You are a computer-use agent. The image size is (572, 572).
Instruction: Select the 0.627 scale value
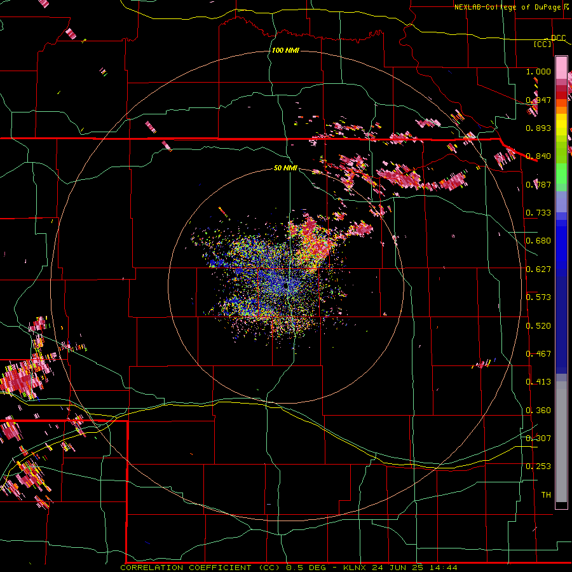(x=538, y=269)
